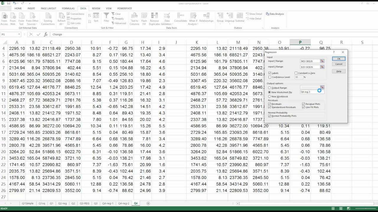This screenshot has width=378, height=212.
Task: Toggle the Standardized Residuals checkbox
Action: (270, 107)
